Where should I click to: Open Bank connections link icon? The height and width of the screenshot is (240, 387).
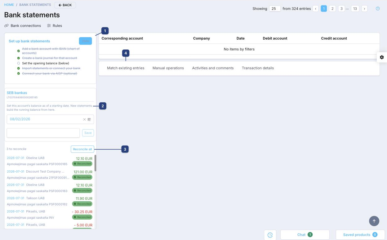tap(7, 26)
